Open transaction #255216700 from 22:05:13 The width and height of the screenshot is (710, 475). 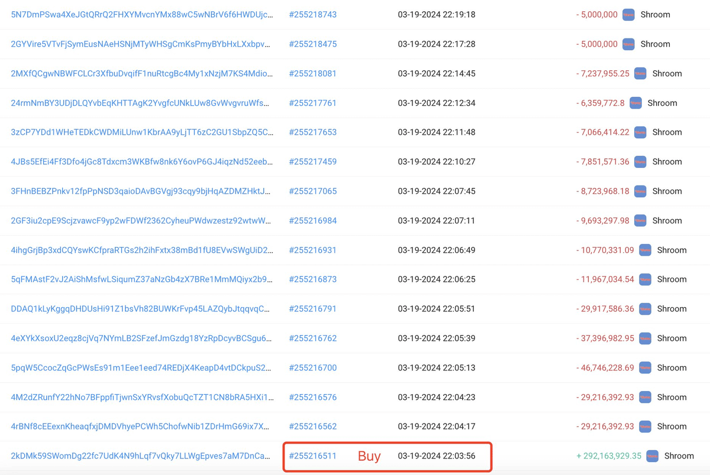(313, 367)
